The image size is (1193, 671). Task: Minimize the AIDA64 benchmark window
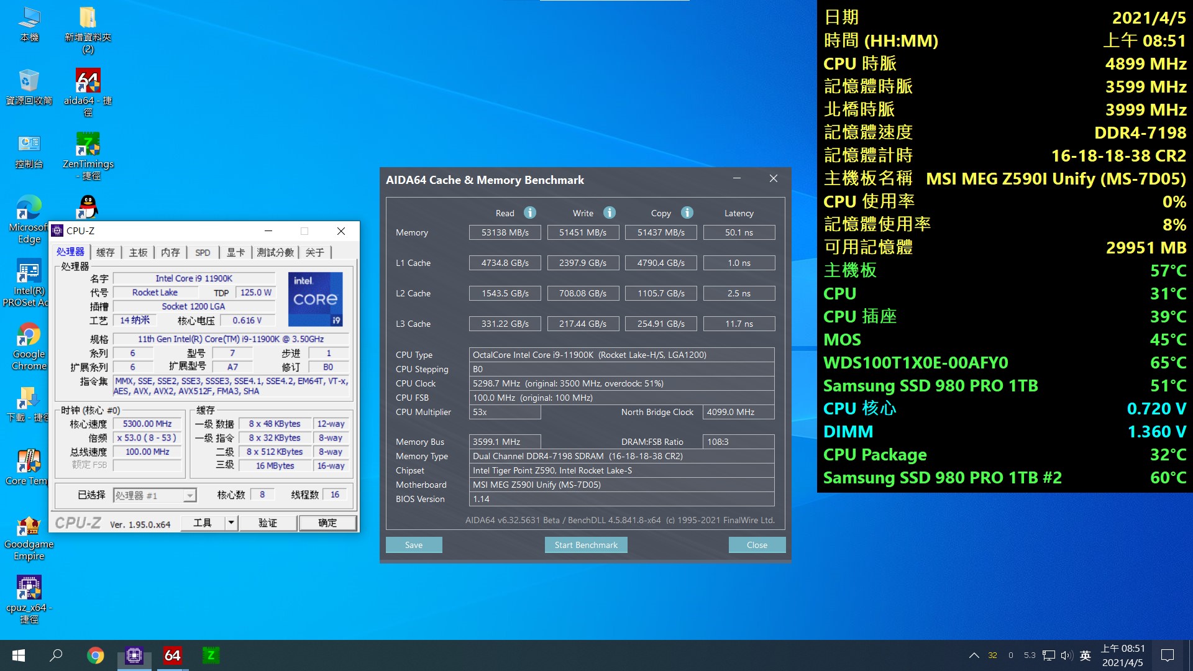(x=737, y=179)
